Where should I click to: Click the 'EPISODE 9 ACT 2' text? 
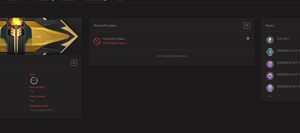289,63
